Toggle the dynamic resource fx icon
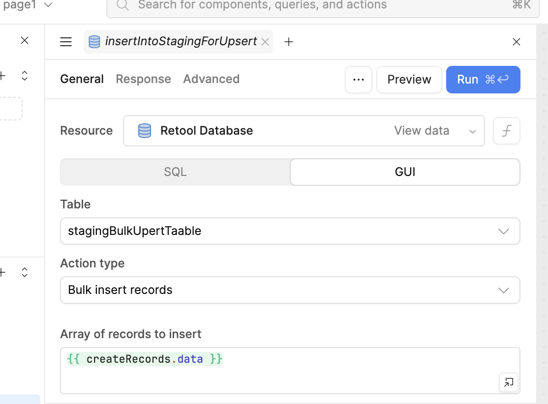Screen dimensions: 548x404 click(x=506, y=131)
